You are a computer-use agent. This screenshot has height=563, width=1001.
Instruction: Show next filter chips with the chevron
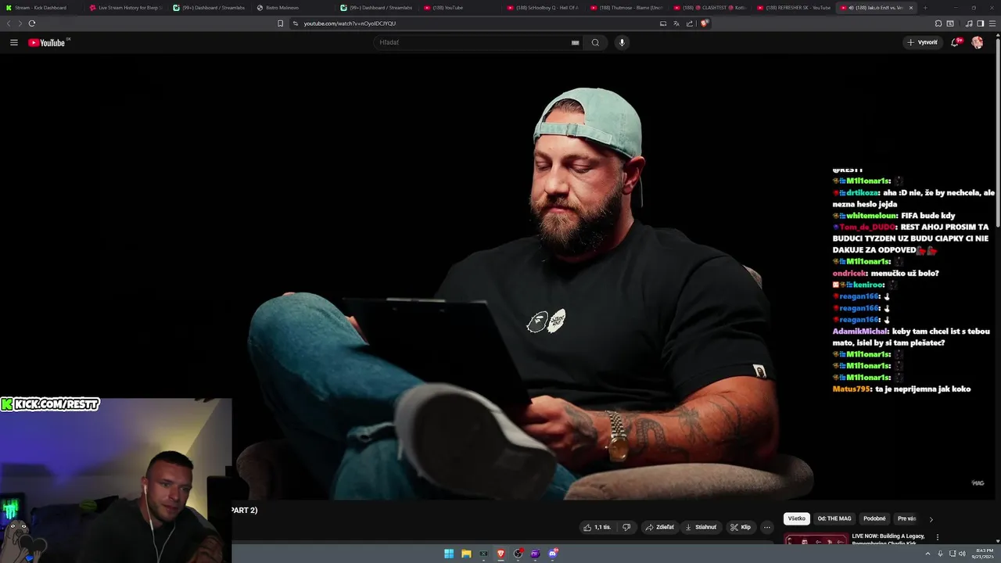(931, 519)
